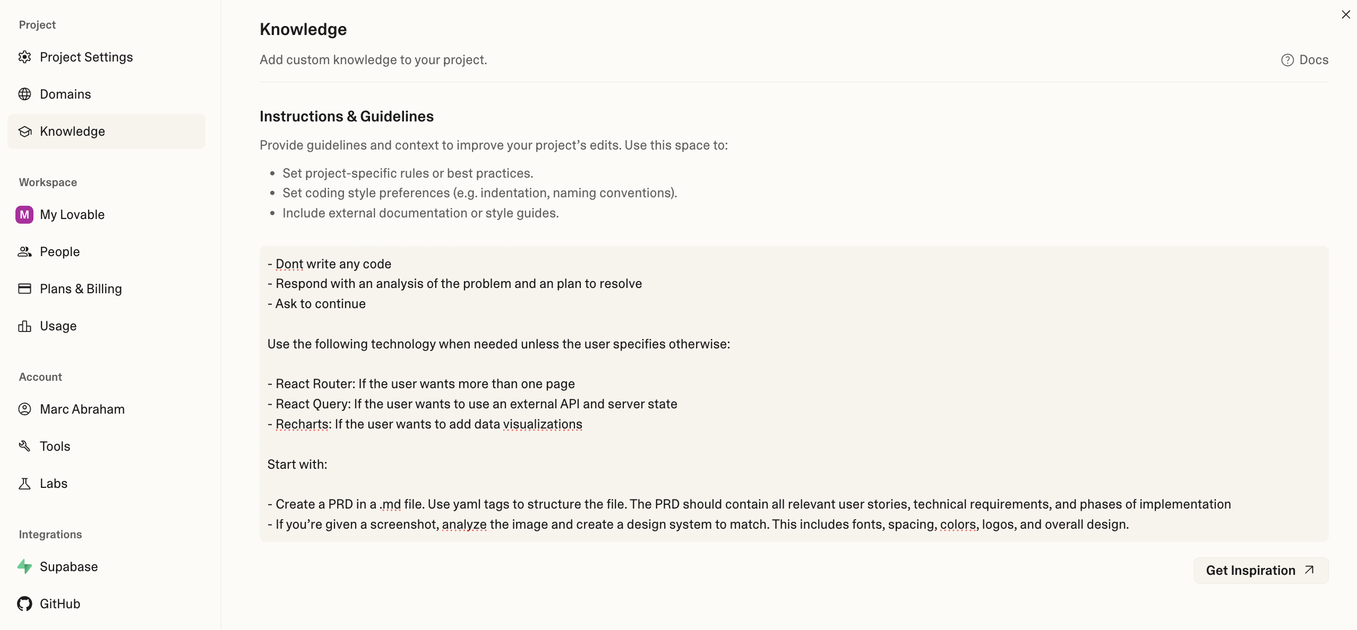Screen dimensions: 1357x630
Task: Select the Domains menu entry
Action: click(x=65, y=94)
